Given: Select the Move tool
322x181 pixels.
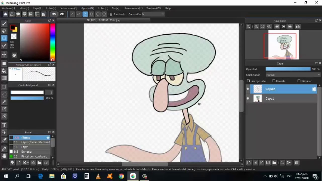Looking at the screenshot, I should coord(4,55).
